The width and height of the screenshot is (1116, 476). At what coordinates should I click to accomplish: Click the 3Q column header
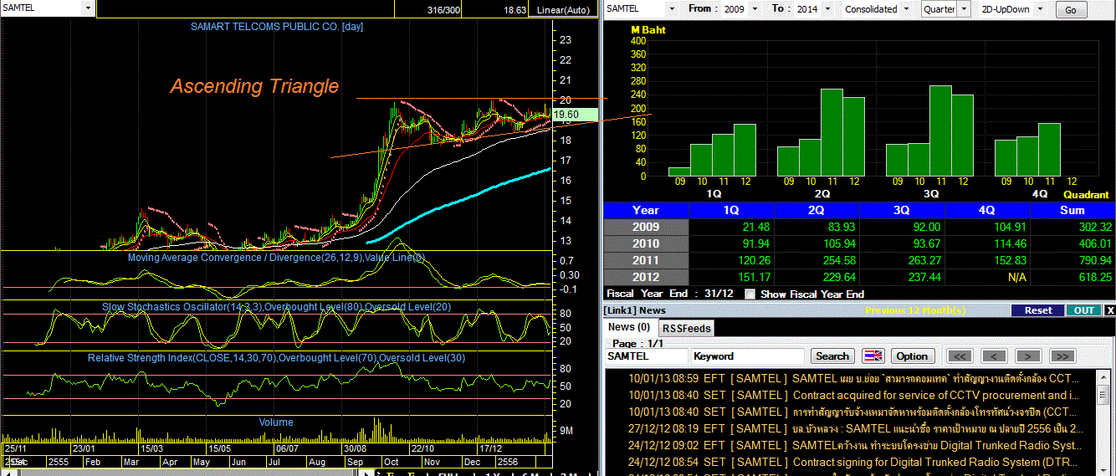[x=902, y=210]
